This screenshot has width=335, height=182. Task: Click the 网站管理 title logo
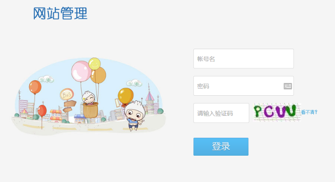point(60,13)
